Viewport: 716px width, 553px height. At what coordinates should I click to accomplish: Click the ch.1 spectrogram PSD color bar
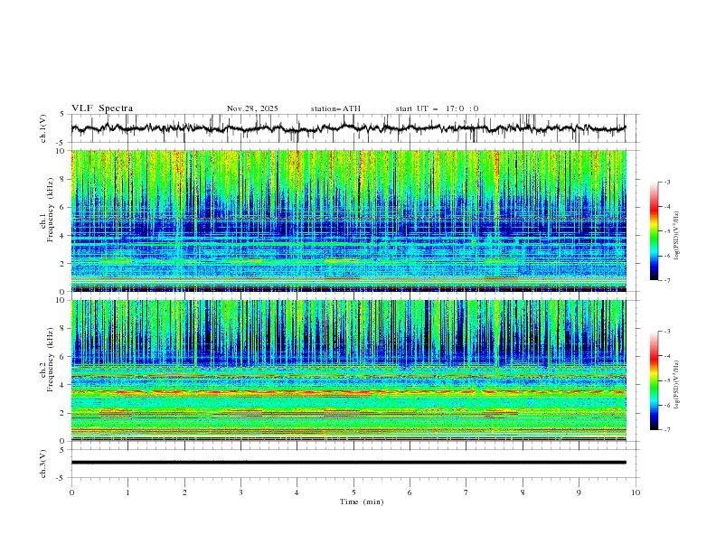pyautogui.click(x=654, y=231)
